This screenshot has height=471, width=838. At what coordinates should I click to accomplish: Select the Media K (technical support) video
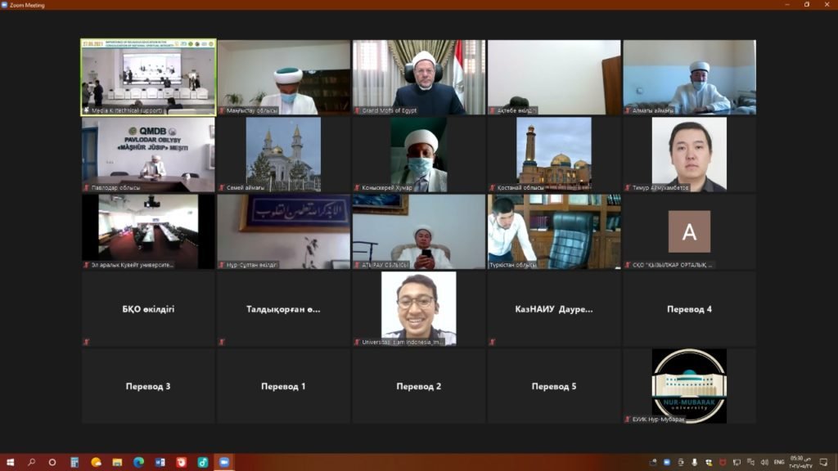148,77
